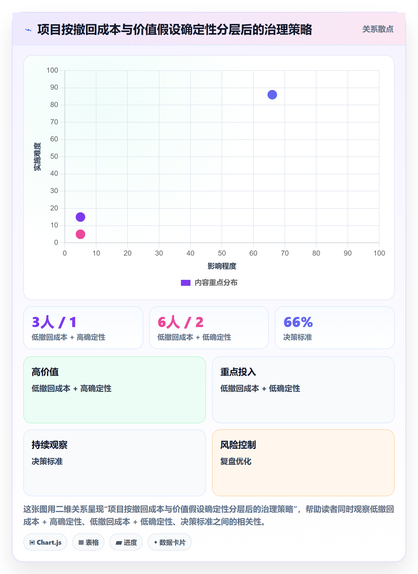Click the 实施难度 y-axis title
418x574 pixels.
(37, 157)
